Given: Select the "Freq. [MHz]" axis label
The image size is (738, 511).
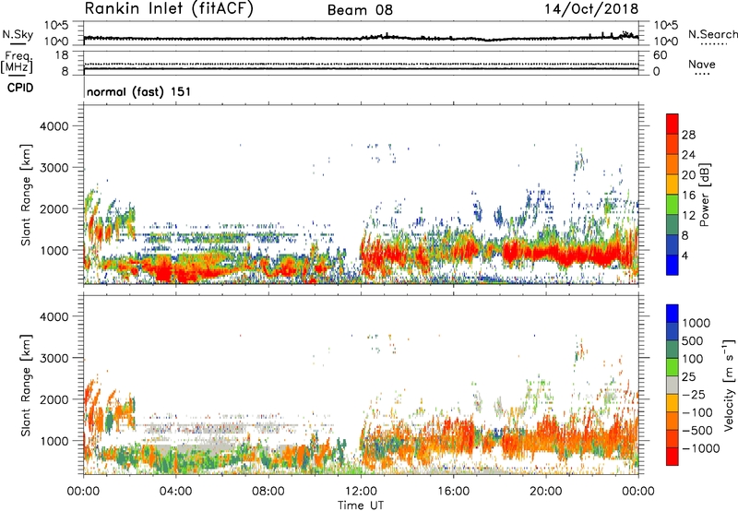Looking at the screenshot, I should point(18,62).
